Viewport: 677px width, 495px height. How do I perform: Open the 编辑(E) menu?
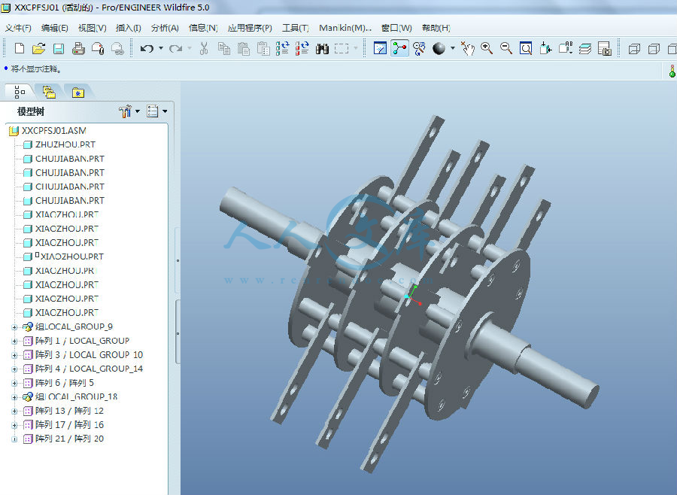point(55,28)
